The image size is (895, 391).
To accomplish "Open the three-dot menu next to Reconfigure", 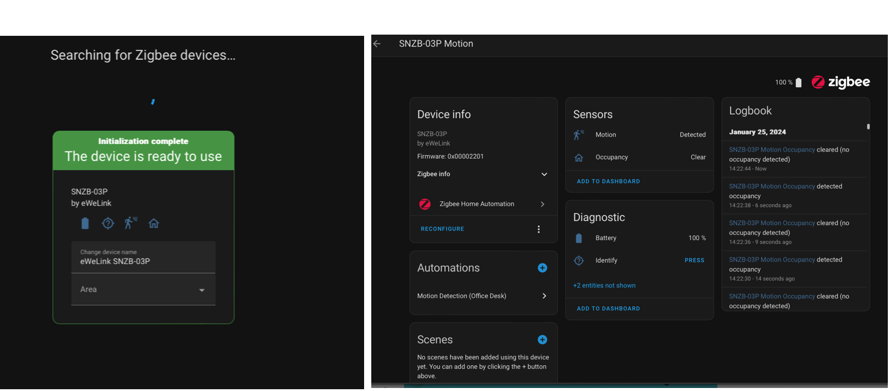I will [x=539, y=229].
